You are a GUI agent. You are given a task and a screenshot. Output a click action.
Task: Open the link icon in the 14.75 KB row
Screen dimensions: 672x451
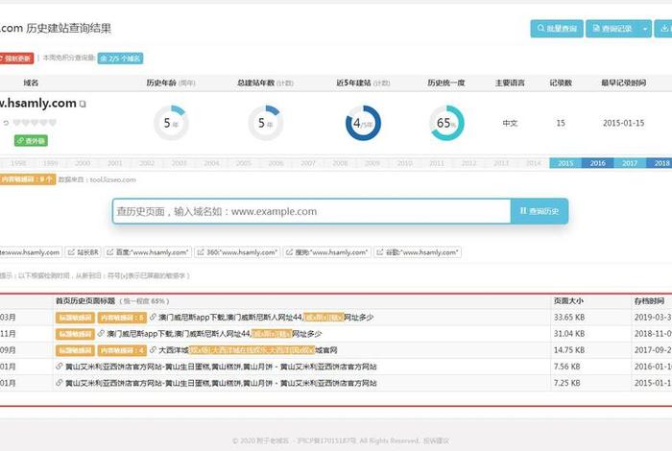pyautogui.click(x=153, y=350)
